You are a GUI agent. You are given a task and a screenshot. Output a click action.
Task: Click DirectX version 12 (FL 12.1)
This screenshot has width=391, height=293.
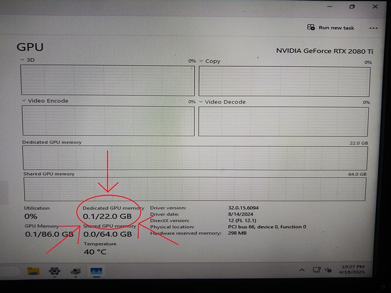pyautogui.click(x=242, y=220)
